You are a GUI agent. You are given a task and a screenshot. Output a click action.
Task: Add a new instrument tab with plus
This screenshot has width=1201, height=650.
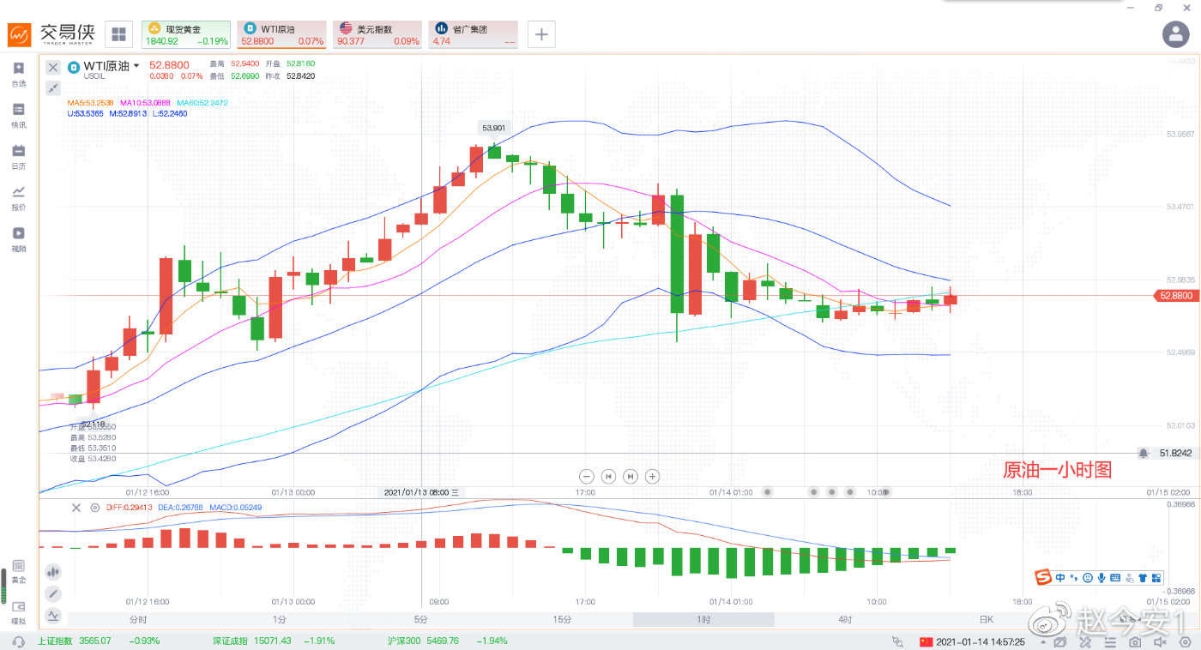541,34
